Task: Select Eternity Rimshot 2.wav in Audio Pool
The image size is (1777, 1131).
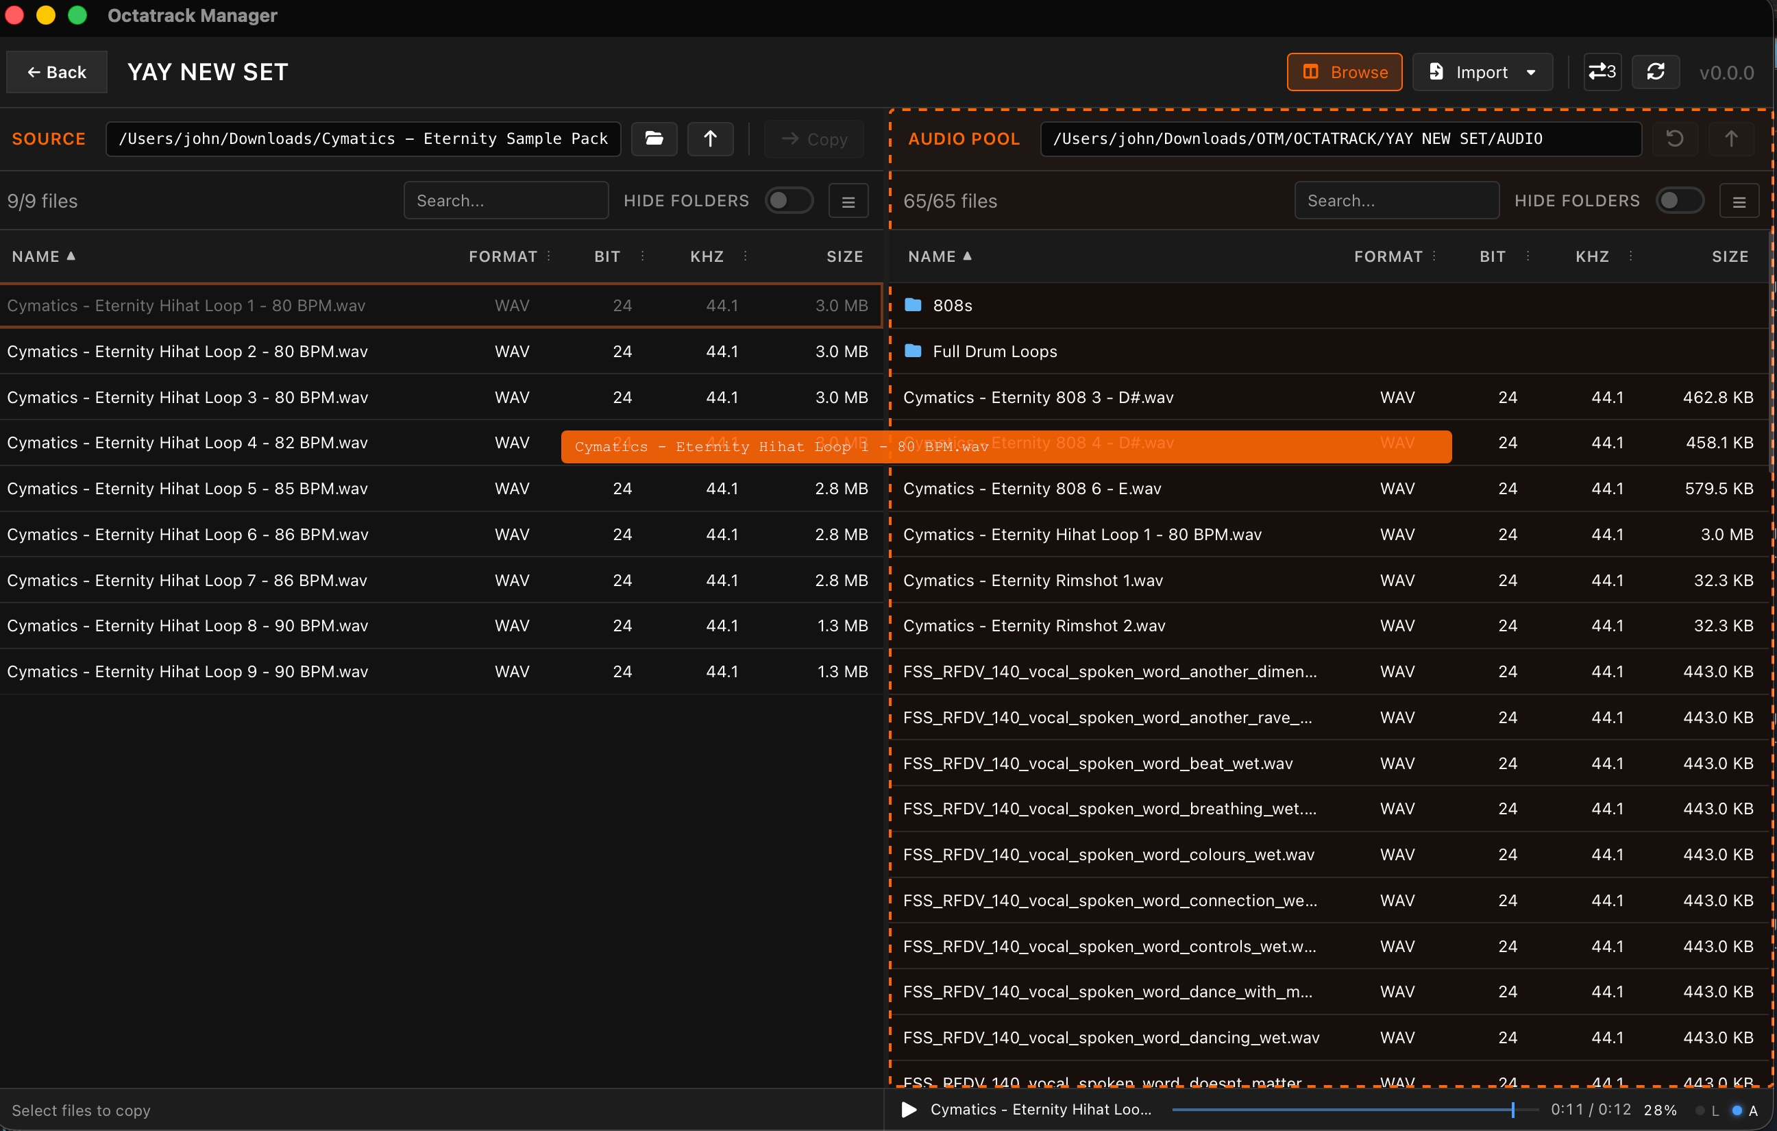Action: (x=1329, y=626)
